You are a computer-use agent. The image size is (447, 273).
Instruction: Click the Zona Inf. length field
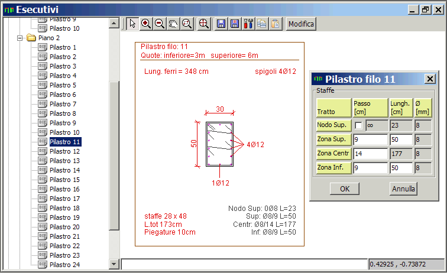tap(401, 168)
